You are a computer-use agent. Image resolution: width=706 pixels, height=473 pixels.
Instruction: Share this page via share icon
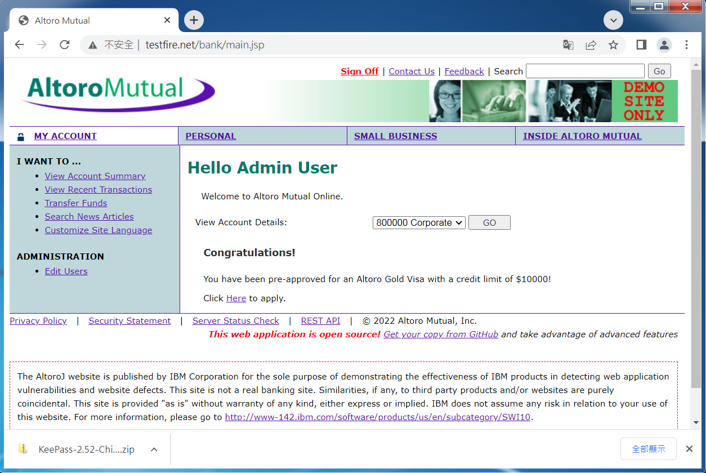click(x=591, y=45)
